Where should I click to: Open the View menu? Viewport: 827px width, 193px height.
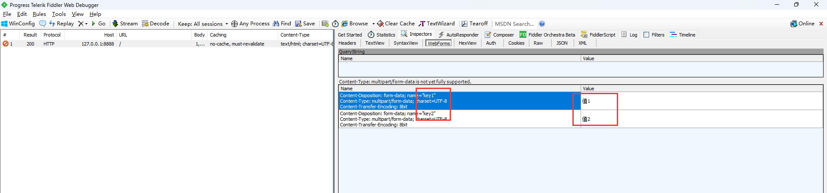click(78, 14)
